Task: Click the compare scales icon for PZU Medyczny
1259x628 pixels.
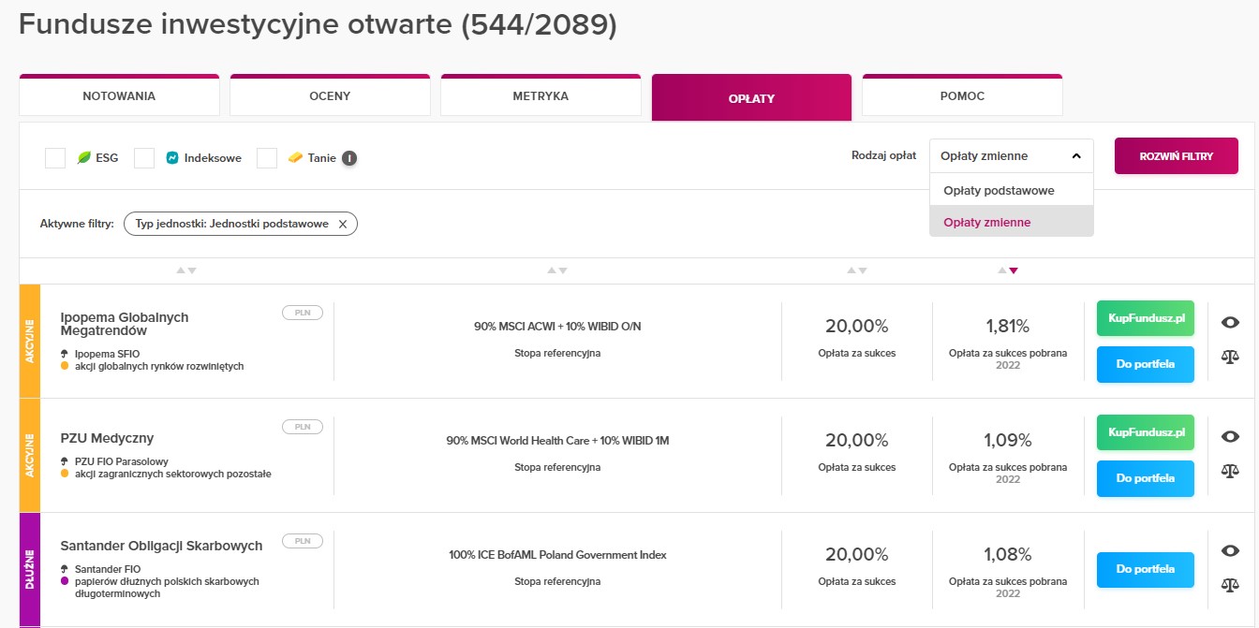Action: click(1230, 470)
